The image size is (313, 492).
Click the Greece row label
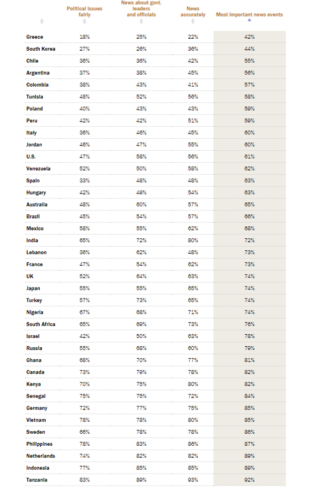[34, 37]
